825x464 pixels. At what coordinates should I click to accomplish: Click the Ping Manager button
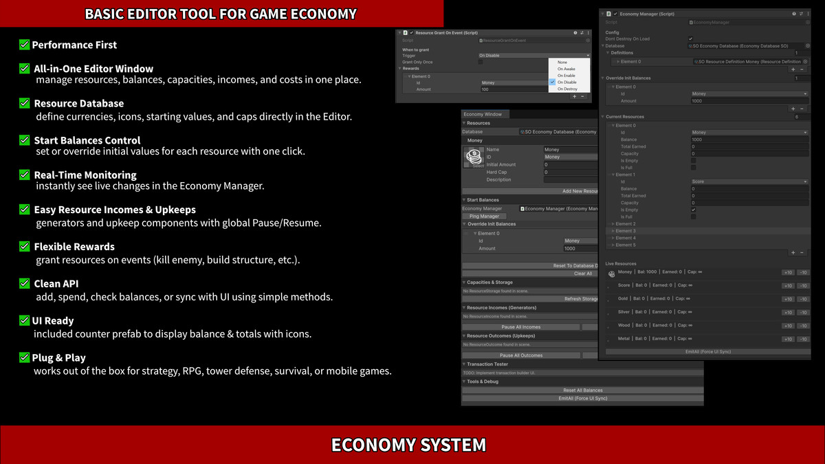484,216
